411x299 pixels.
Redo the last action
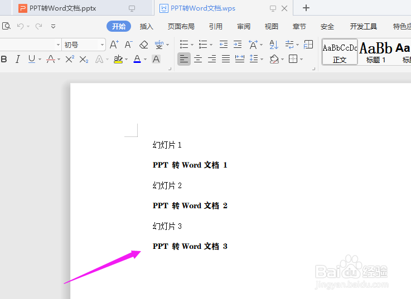tap(39, 26)
